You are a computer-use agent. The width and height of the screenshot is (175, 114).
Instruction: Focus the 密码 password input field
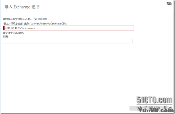68,41
